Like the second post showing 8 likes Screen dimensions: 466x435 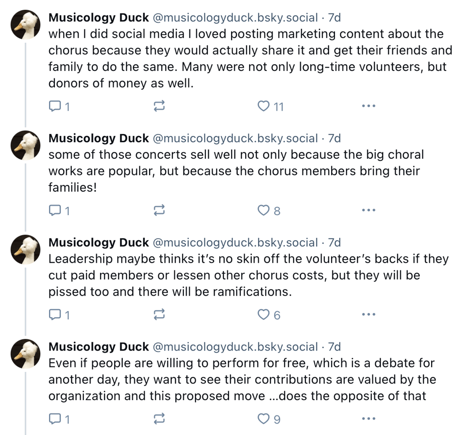point(266,210)
